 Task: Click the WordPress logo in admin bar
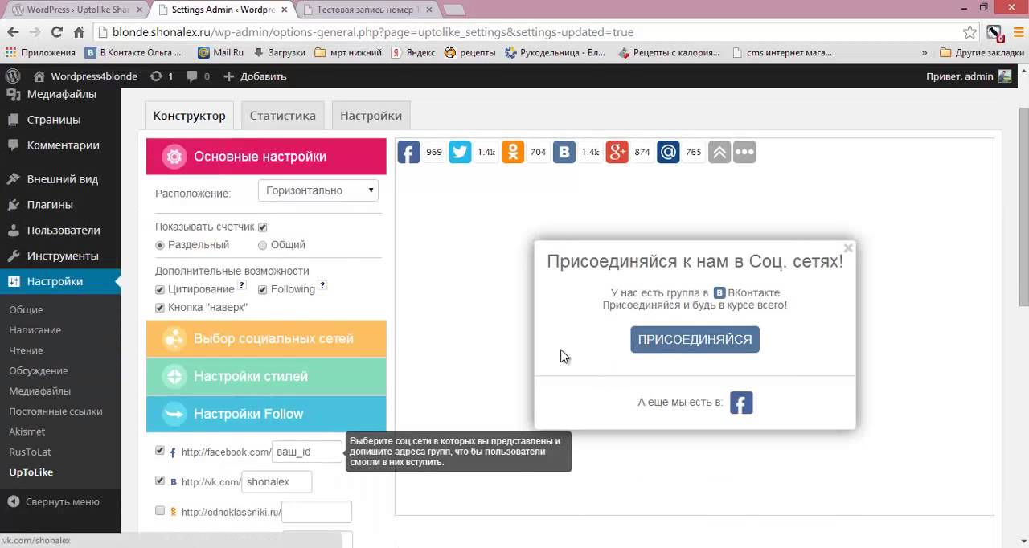coord(13,76)
